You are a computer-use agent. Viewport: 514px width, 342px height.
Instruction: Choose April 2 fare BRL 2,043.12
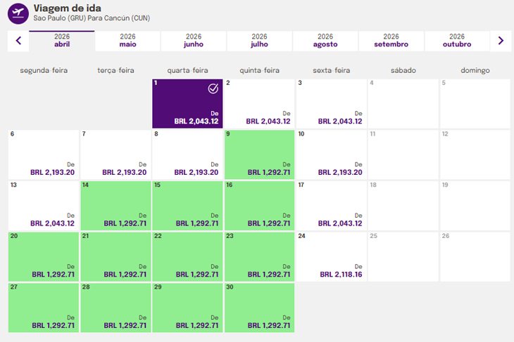pyautogui.click(x=259, y=104)
